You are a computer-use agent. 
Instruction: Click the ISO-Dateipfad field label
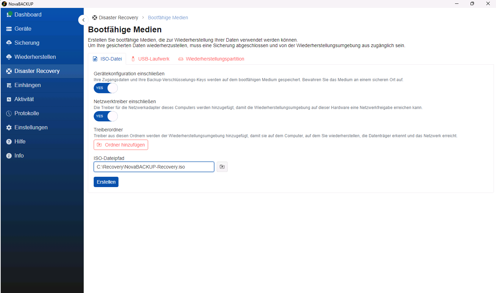(109, 158)
